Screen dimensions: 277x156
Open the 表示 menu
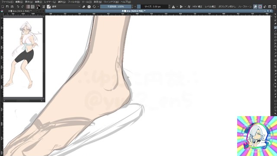coord(29,2)
